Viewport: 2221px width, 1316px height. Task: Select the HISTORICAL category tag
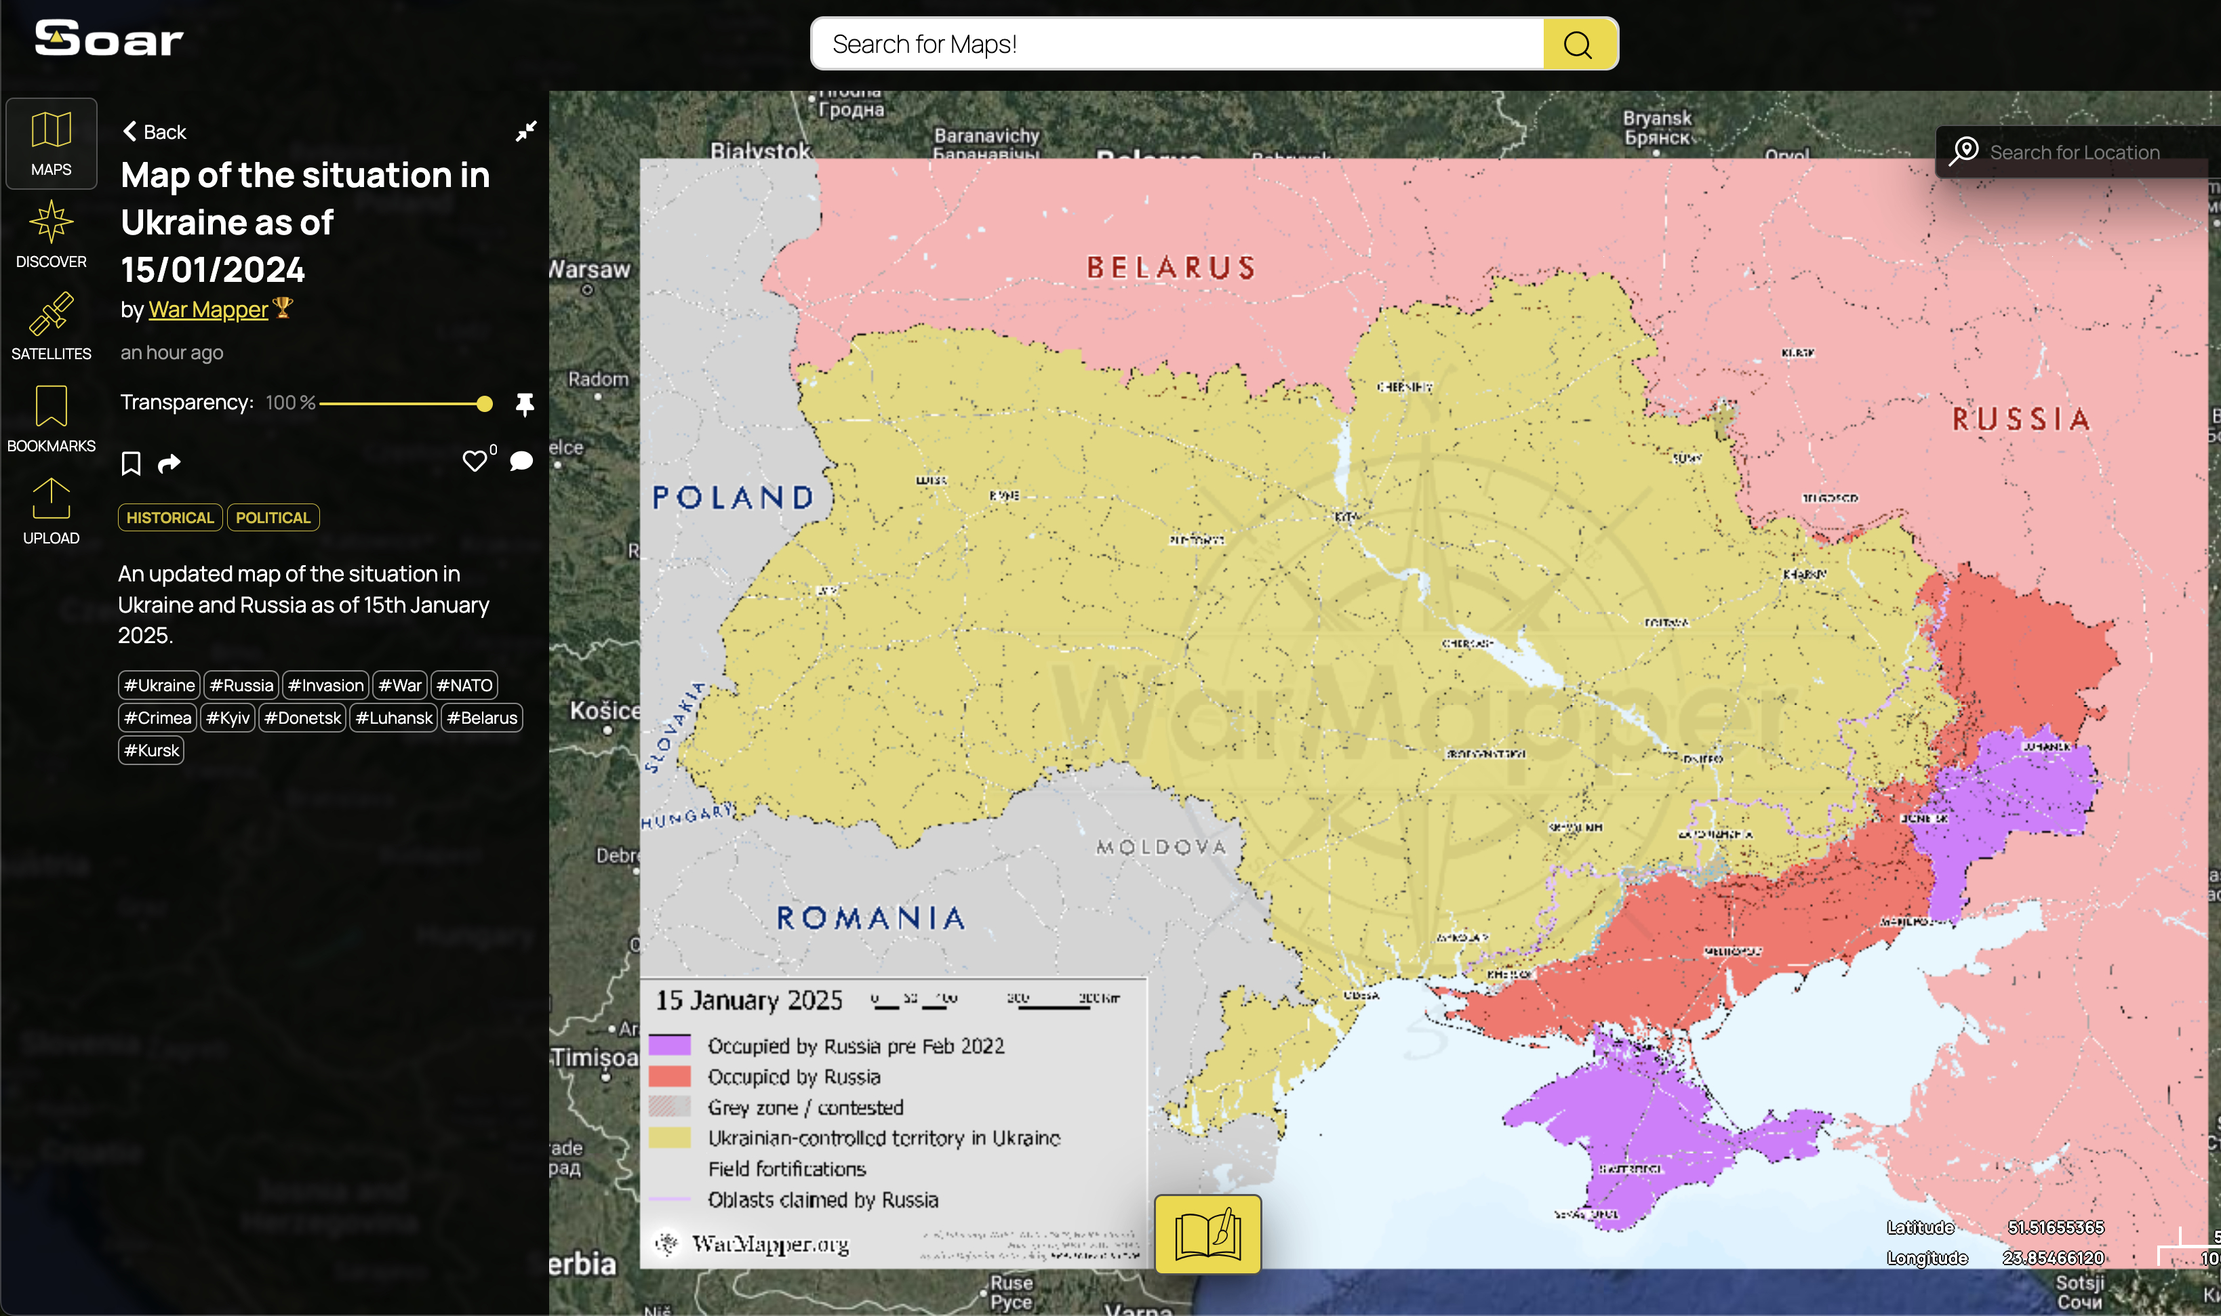[x=170, y=518]
